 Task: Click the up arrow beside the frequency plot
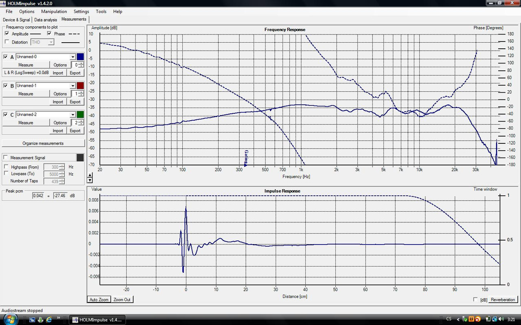coord(90,175)
